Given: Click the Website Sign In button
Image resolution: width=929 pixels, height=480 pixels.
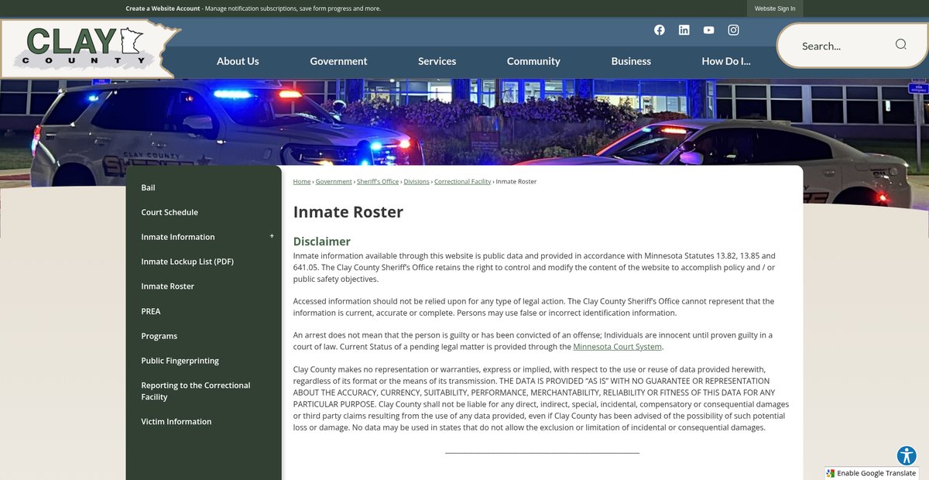Looking at the screenshot, I should (775, 9).
